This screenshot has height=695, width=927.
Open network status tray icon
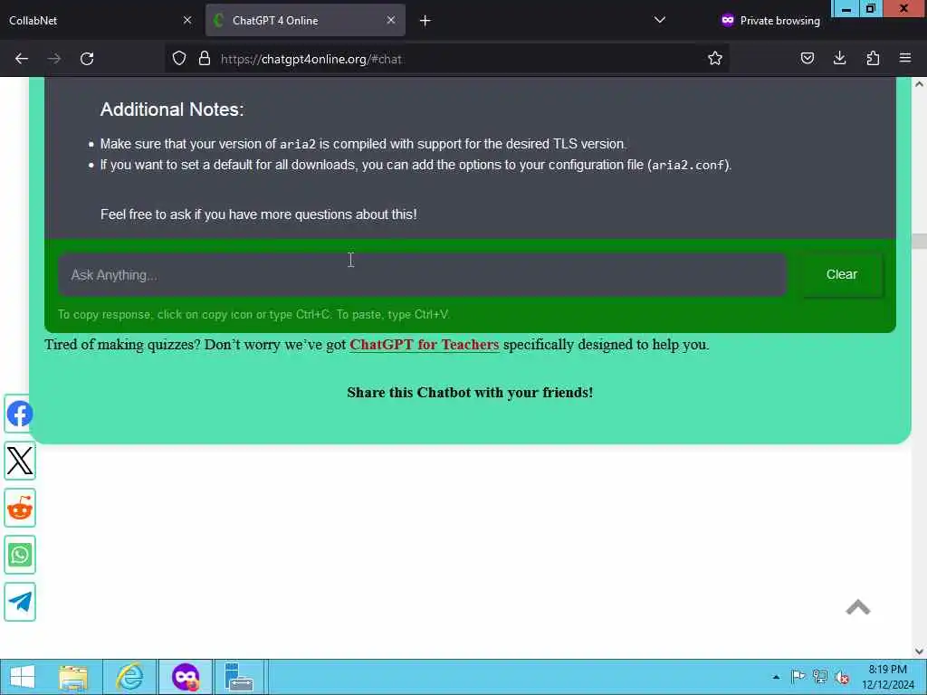[819, 677]
